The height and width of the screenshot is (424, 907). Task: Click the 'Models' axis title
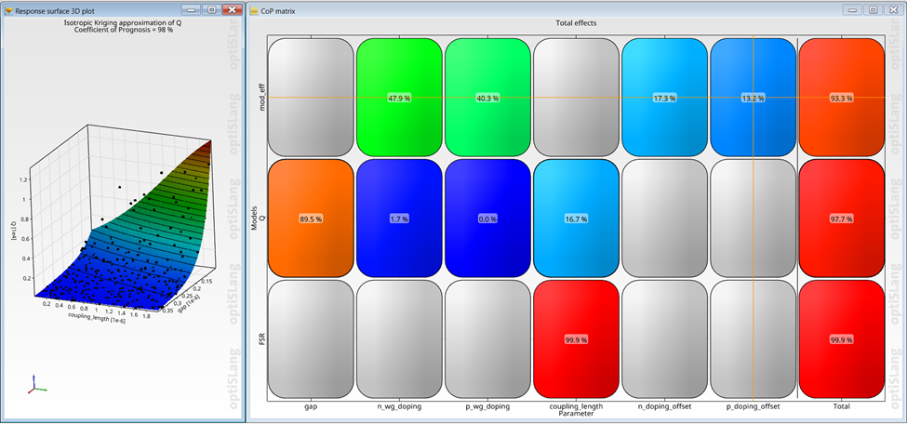point(255,219)
